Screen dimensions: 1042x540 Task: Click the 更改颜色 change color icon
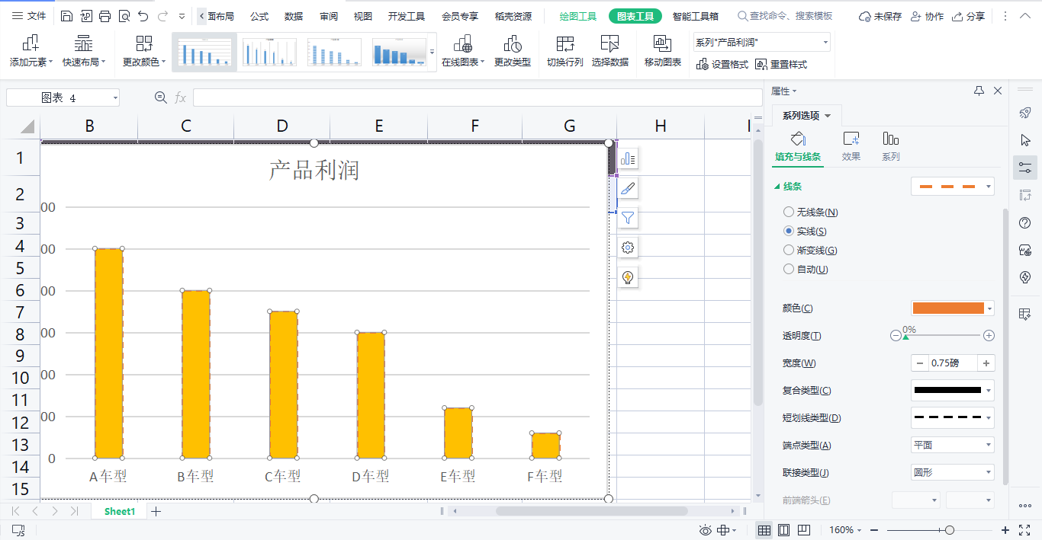[x=143, y=43]
